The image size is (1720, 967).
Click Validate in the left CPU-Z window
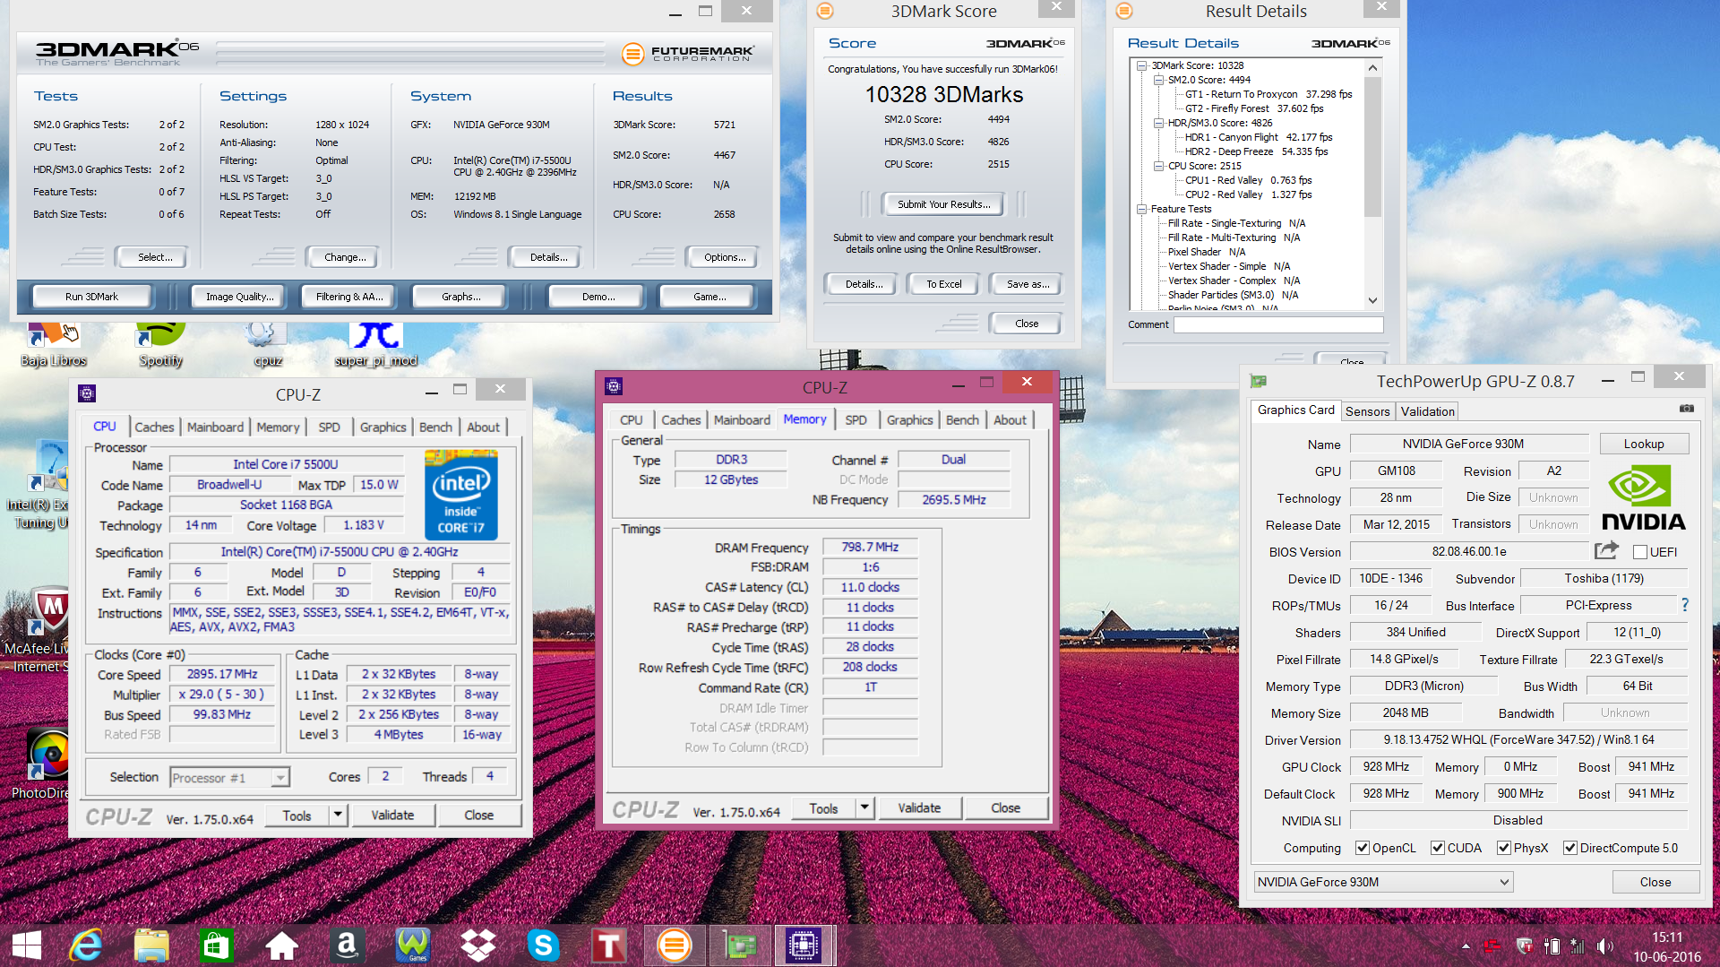click(392, 815)
